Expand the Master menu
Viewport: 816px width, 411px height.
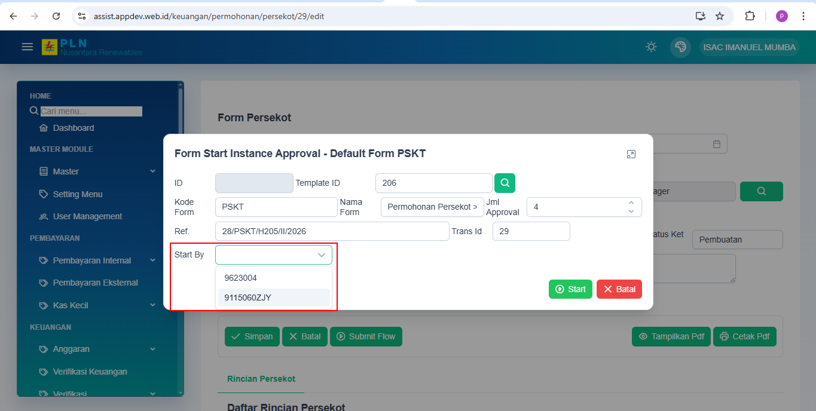(x=97, y=171)
